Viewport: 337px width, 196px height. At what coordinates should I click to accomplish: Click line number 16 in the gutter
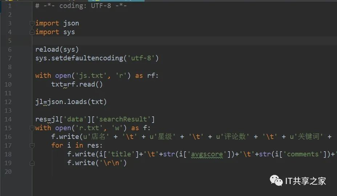[x=8, y=137]
